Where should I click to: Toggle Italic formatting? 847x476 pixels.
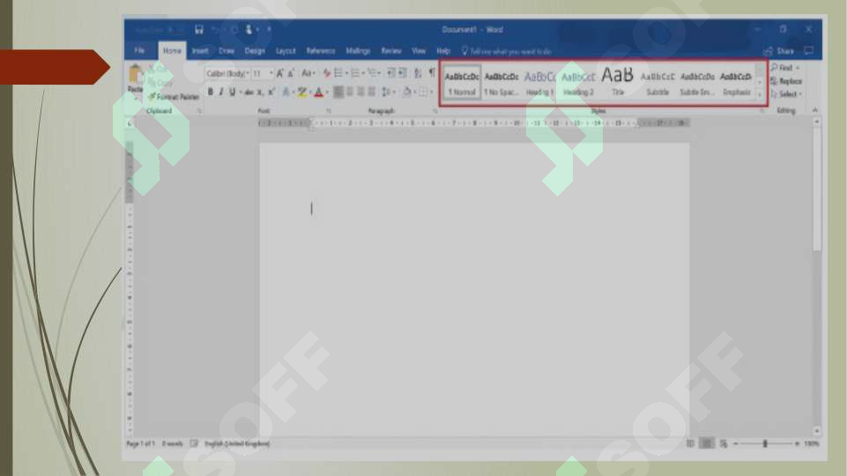(x=221, y=93)
